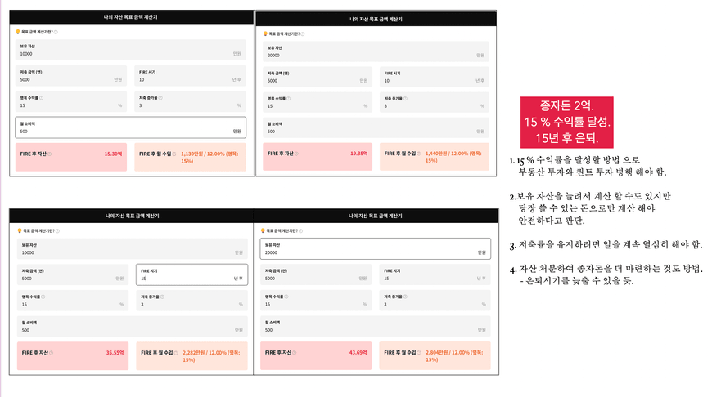
Task: Click 저축 금액 (연) field in the 15.30억 panel
Action: 71,76
